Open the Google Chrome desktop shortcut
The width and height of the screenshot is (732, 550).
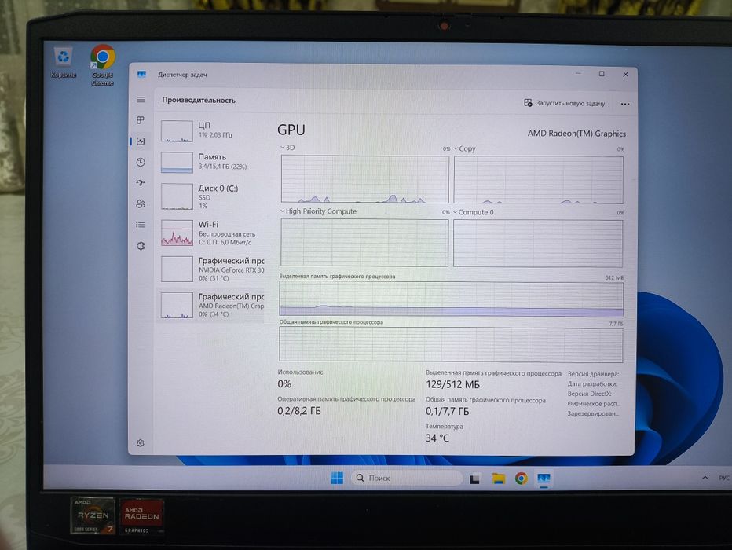pos(103,65)
